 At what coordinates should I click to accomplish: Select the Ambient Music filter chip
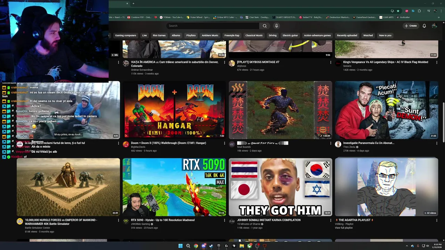pyautogui.click(x=210, y=35)
